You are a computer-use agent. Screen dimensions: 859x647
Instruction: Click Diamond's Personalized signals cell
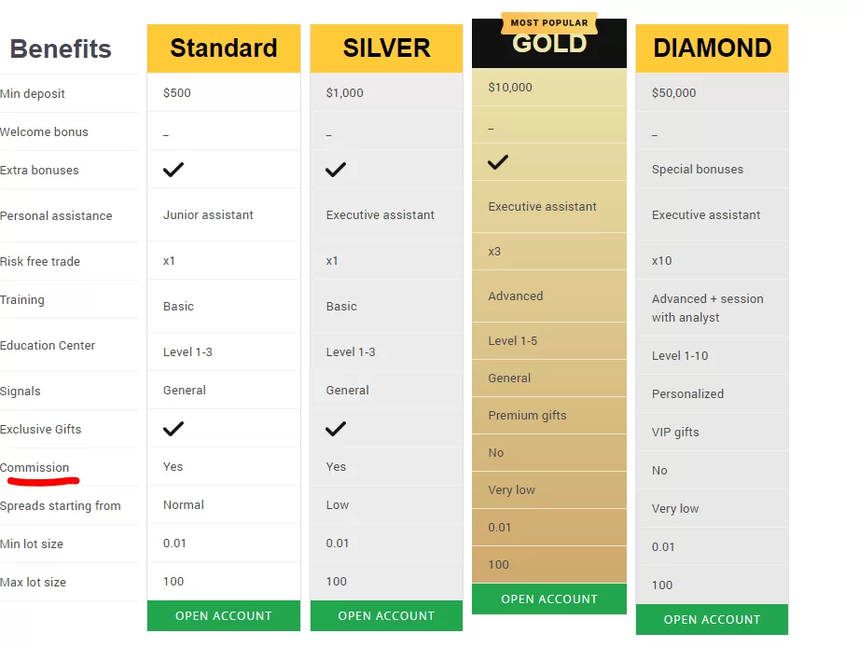tap(687, 393)
